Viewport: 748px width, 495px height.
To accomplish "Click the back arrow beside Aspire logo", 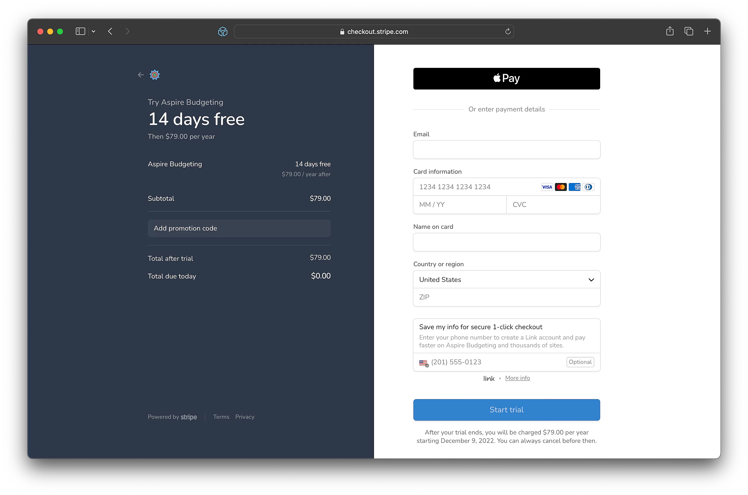I will [141, 75].
